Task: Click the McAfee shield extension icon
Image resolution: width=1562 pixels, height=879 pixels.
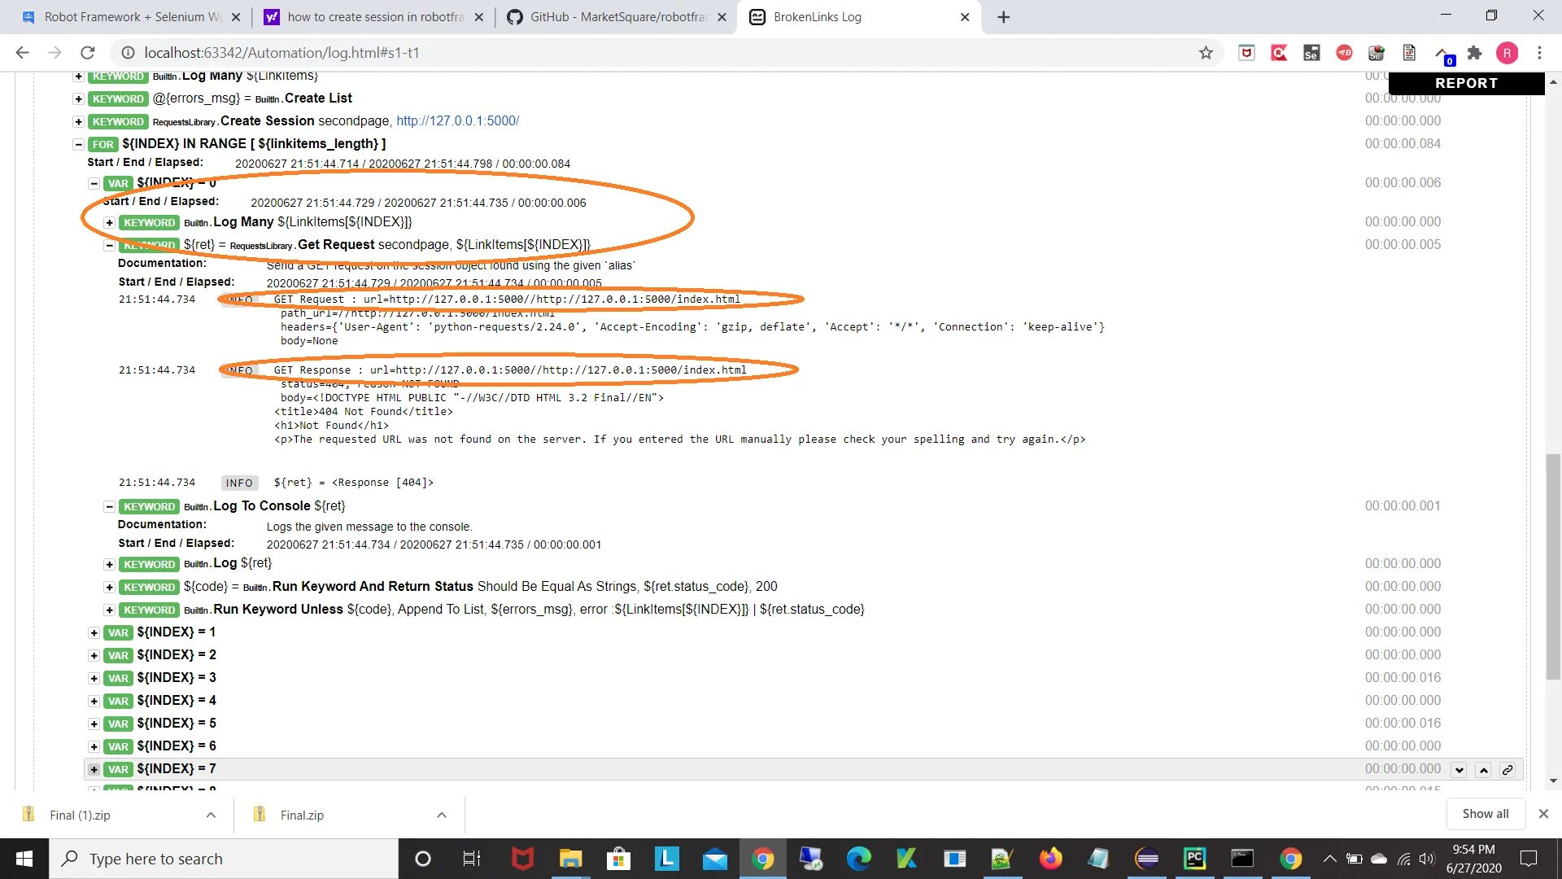Action: click(1246, 53)
